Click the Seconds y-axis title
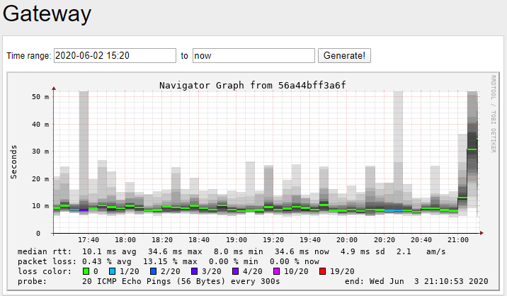The image size is (507, 296). 13,162
